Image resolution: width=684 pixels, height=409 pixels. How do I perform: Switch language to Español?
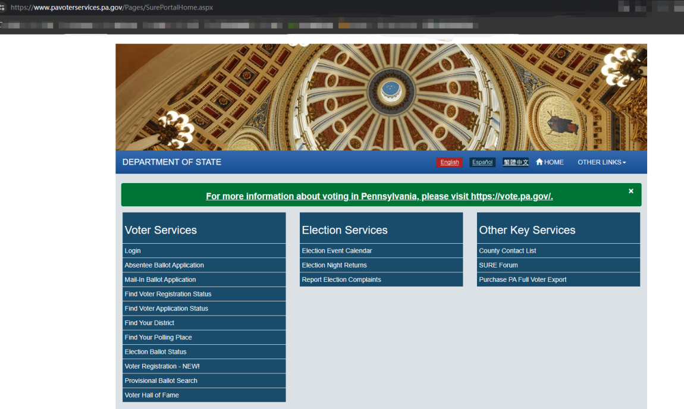click(x=482, y=162)
